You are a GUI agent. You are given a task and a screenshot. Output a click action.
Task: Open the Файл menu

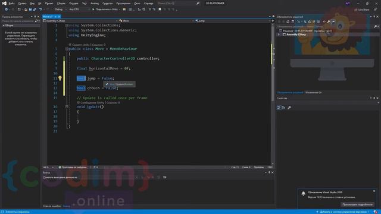coord(11,4)
